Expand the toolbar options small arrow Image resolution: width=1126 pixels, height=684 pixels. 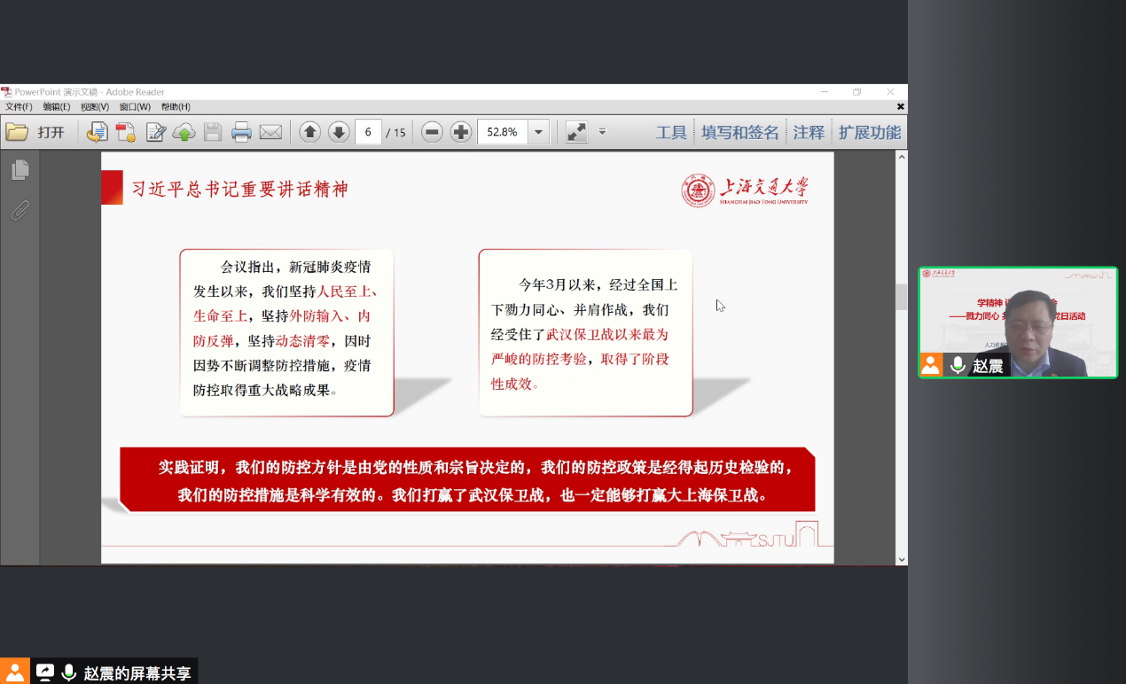[x=602, y=132]
